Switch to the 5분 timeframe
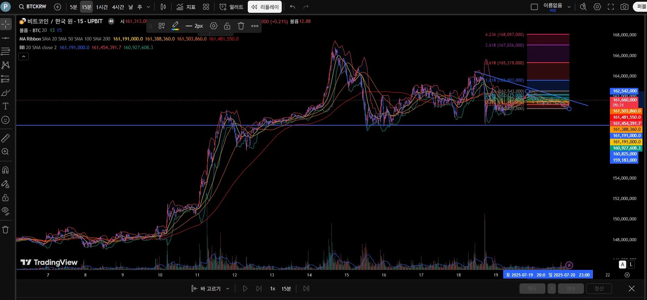The width and height of the screenshot is (647, 300). (73, 7)
